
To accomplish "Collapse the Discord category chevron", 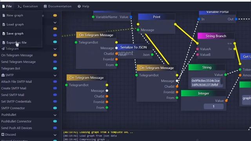I will click(x=55, y=135).
